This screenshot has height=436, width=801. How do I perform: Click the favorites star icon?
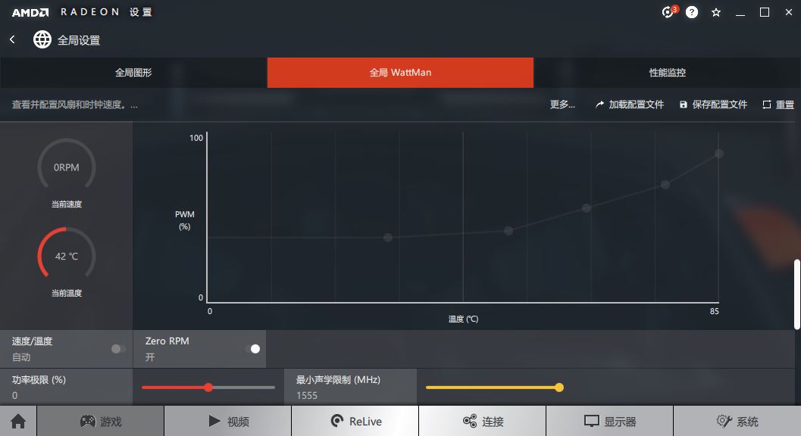tap(716, 12)
